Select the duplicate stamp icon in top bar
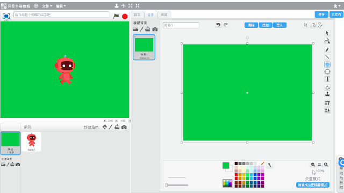Screen dimensions: 344x193 (x=117, y=6)
